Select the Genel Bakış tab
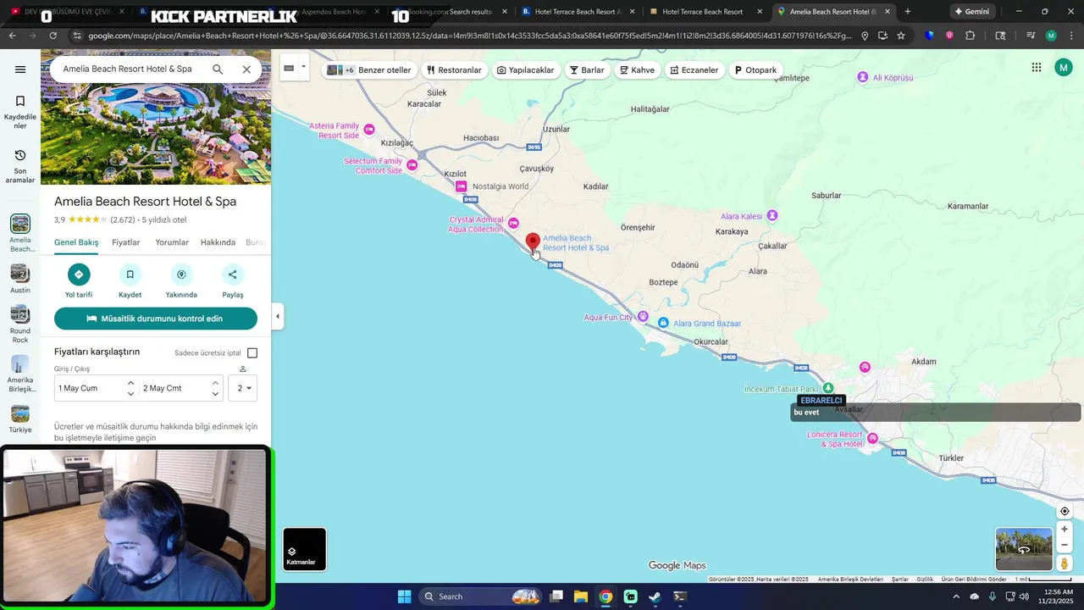Viewport: 1084px width, 610px height. tap(76, 242)
